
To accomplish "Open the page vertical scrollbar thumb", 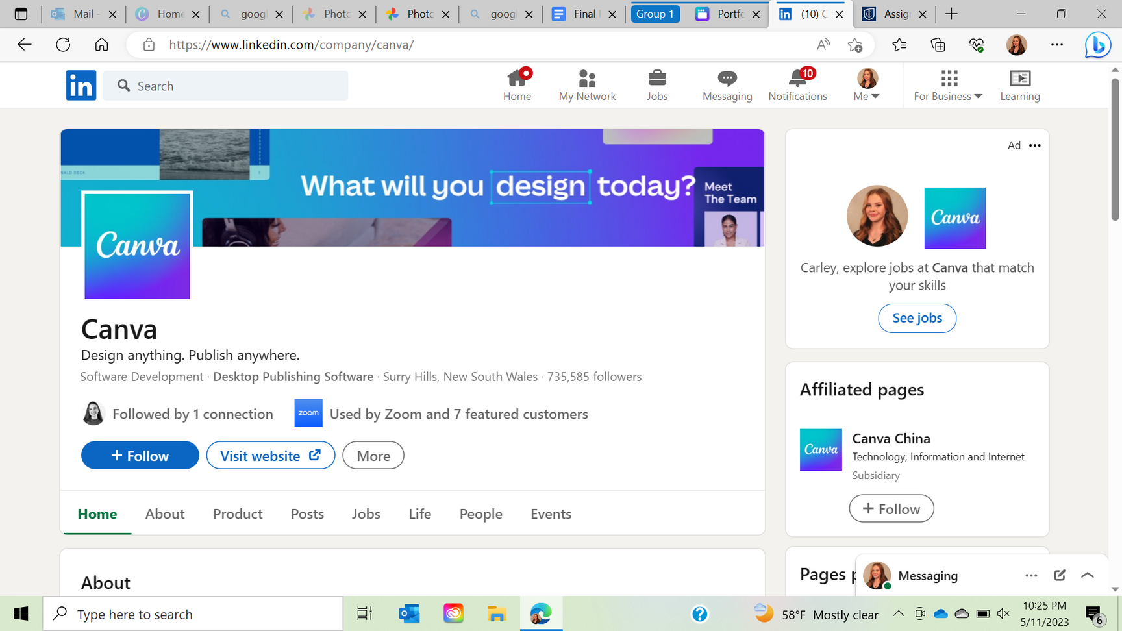I will pos(1115,149).
